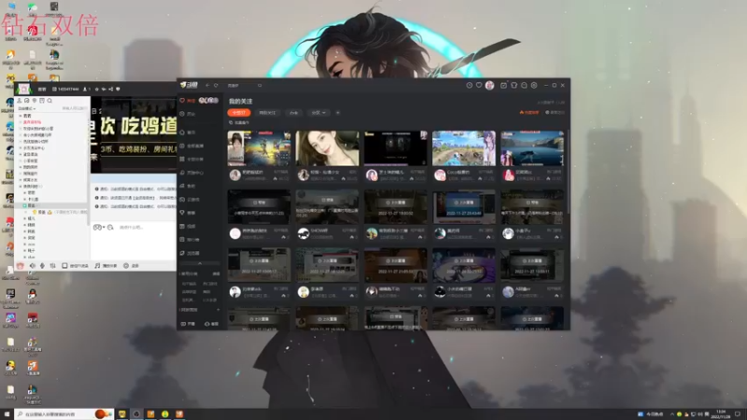Image resolution: width=747 pixels, height=420 pixels.
Task: Open the T-shirt skin icon in Douyu
Action: (x=514, y=85)
